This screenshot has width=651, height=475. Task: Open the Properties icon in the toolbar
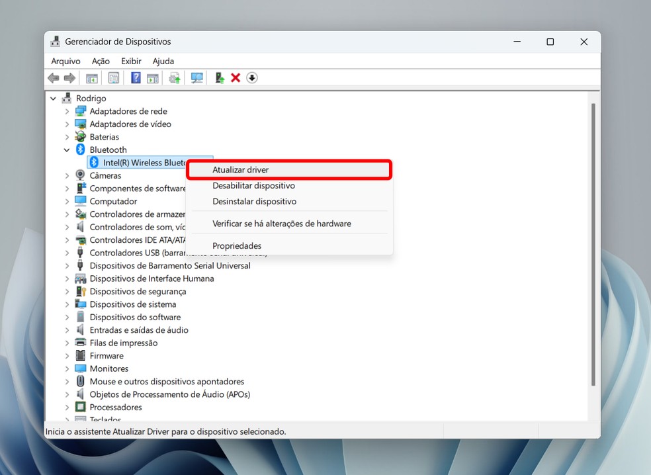click(113, 77)
